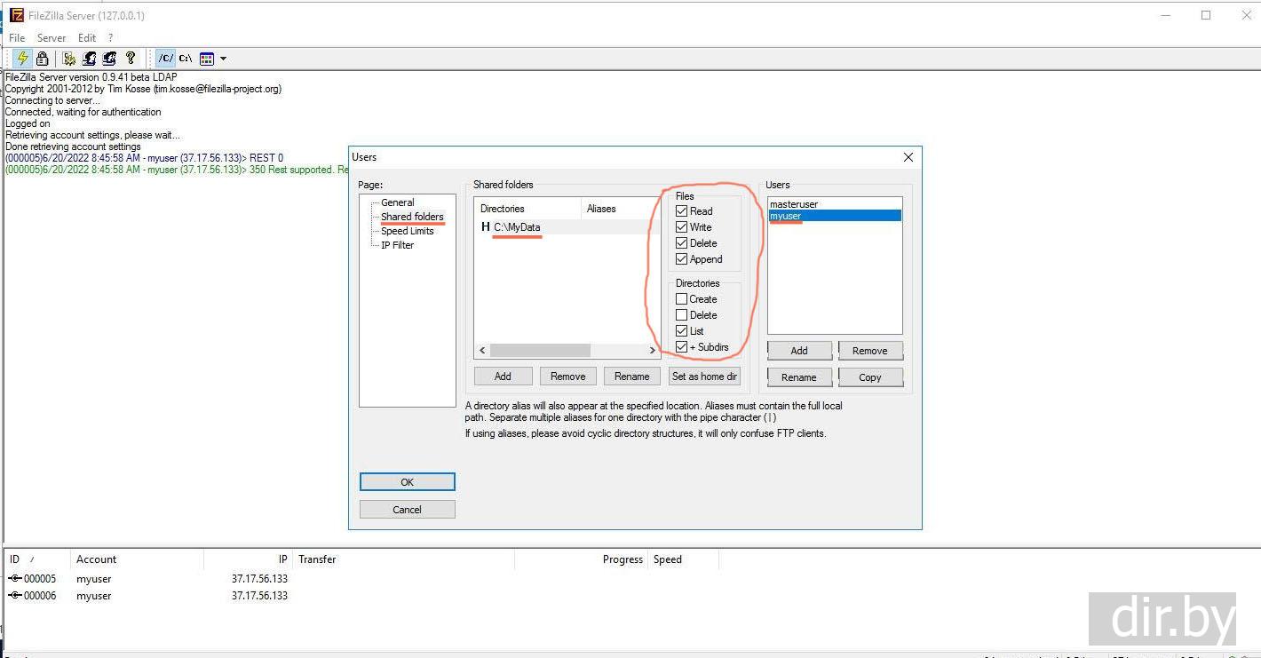Viewport: 1261px width, 658px height.
Task: Select the C:\ path display icon
Action: 186,59
